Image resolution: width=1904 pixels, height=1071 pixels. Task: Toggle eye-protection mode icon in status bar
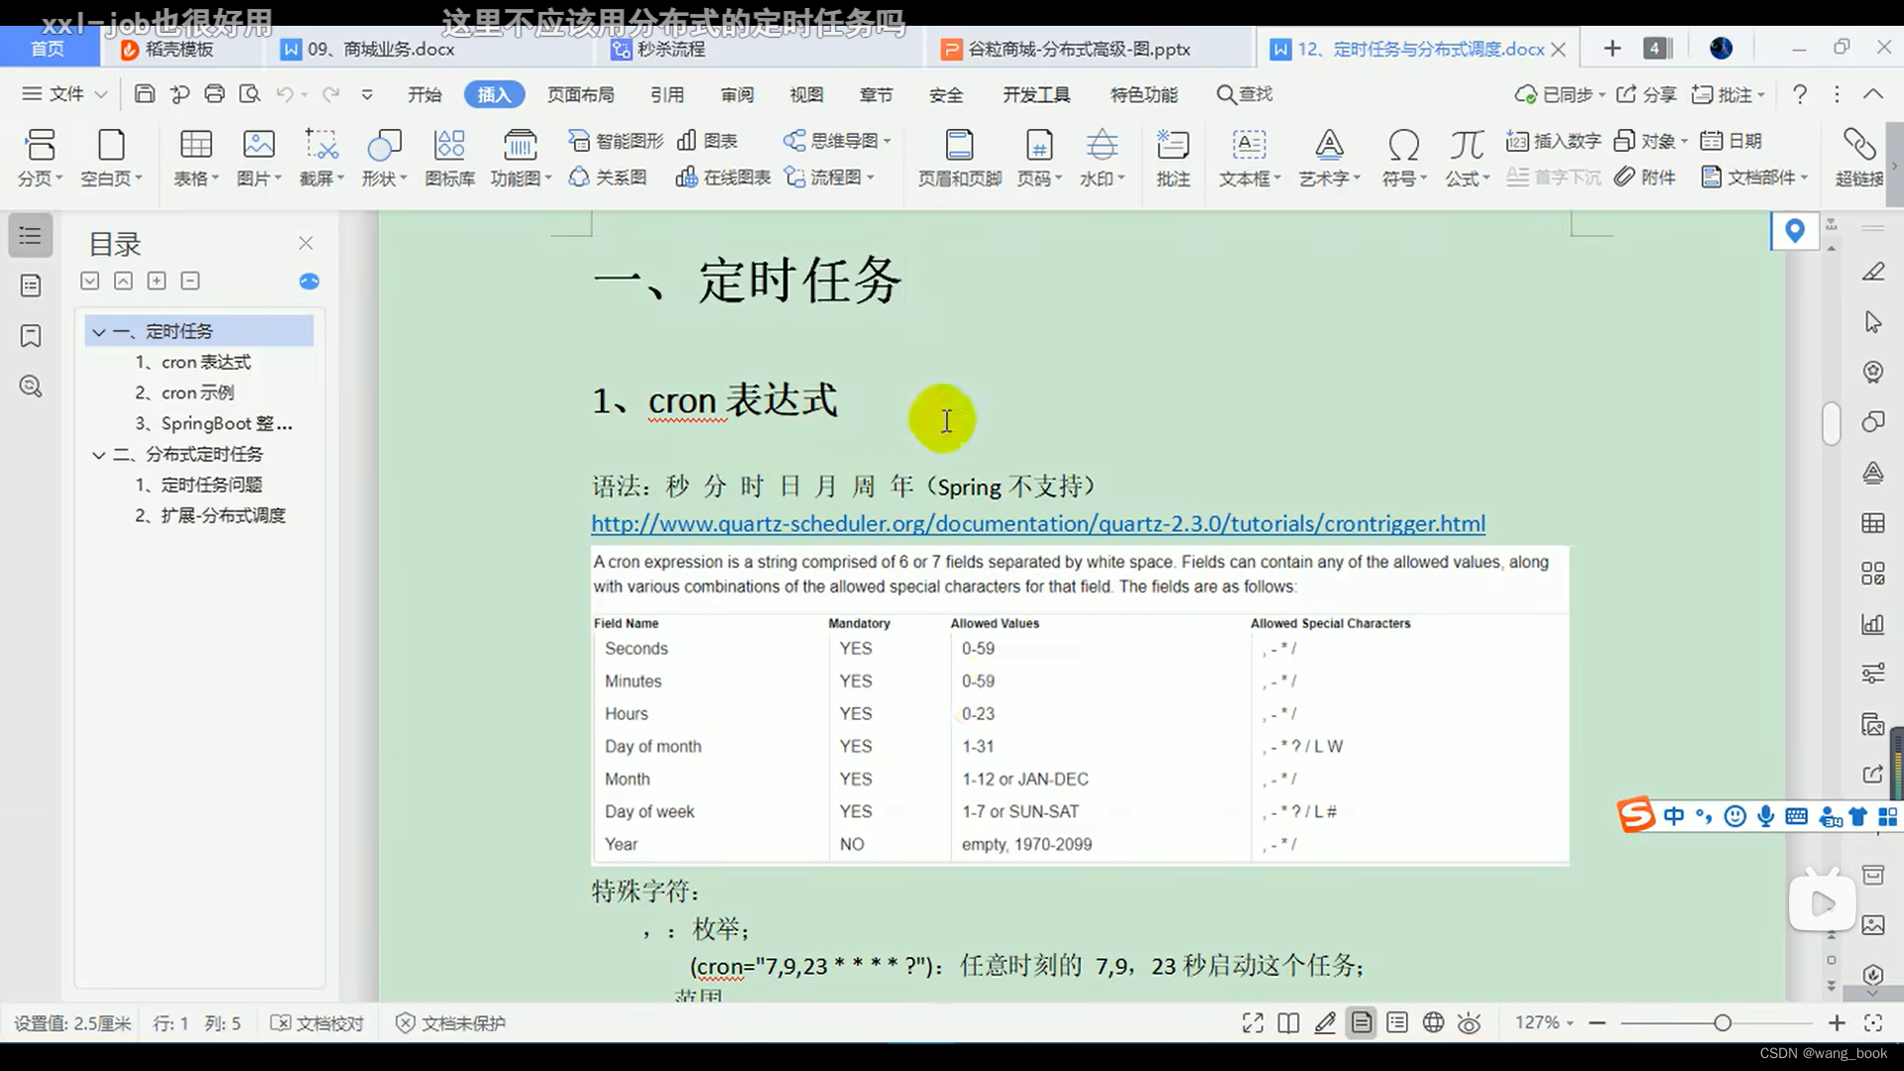click(x=1470, y=1023)
